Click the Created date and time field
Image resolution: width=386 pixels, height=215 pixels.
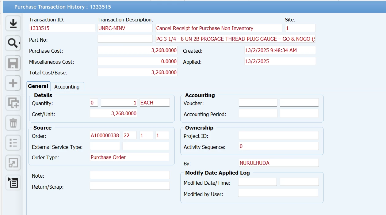pyautogui.click(x=280, y=50)
